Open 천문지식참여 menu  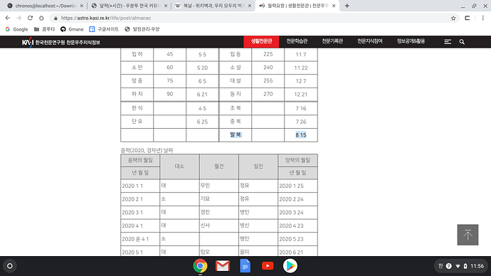(x=370, y=41)
